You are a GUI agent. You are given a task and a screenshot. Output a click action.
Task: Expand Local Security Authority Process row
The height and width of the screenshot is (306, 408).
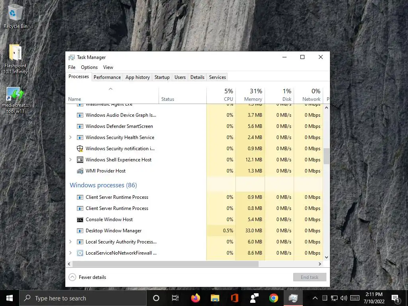[x=70, y=242]
